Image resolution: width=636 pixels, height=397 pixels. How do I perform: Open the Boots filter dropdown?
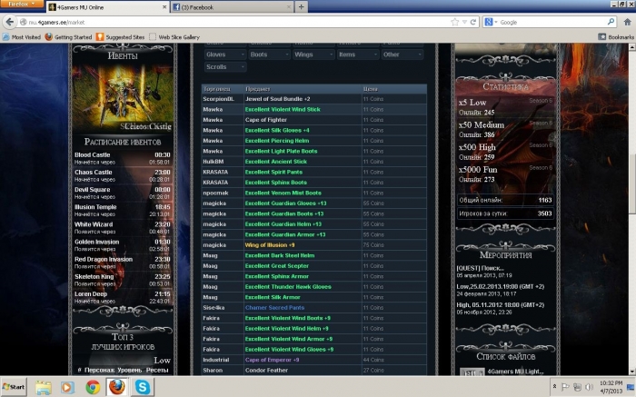tap(268, 55)
